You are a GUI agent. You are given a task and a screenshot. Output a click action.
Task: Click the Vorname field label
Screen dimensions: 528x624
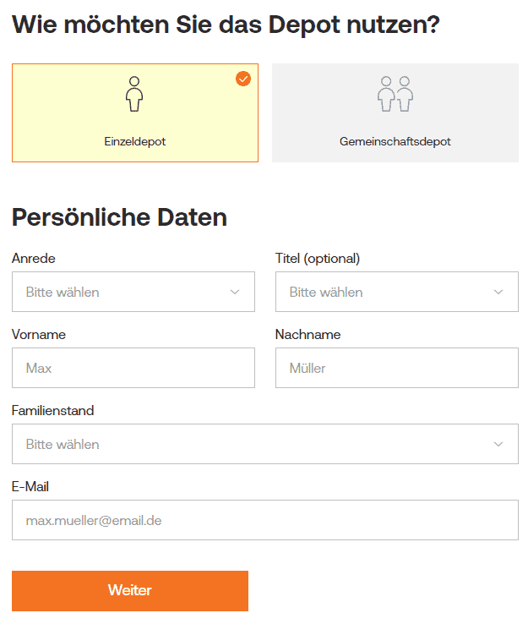[x=39, y=335]
